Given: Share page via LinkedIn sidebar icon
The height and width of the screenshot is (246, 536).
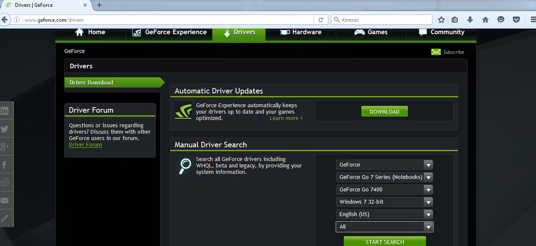Looking at the screenshot, I should point(5,111).
